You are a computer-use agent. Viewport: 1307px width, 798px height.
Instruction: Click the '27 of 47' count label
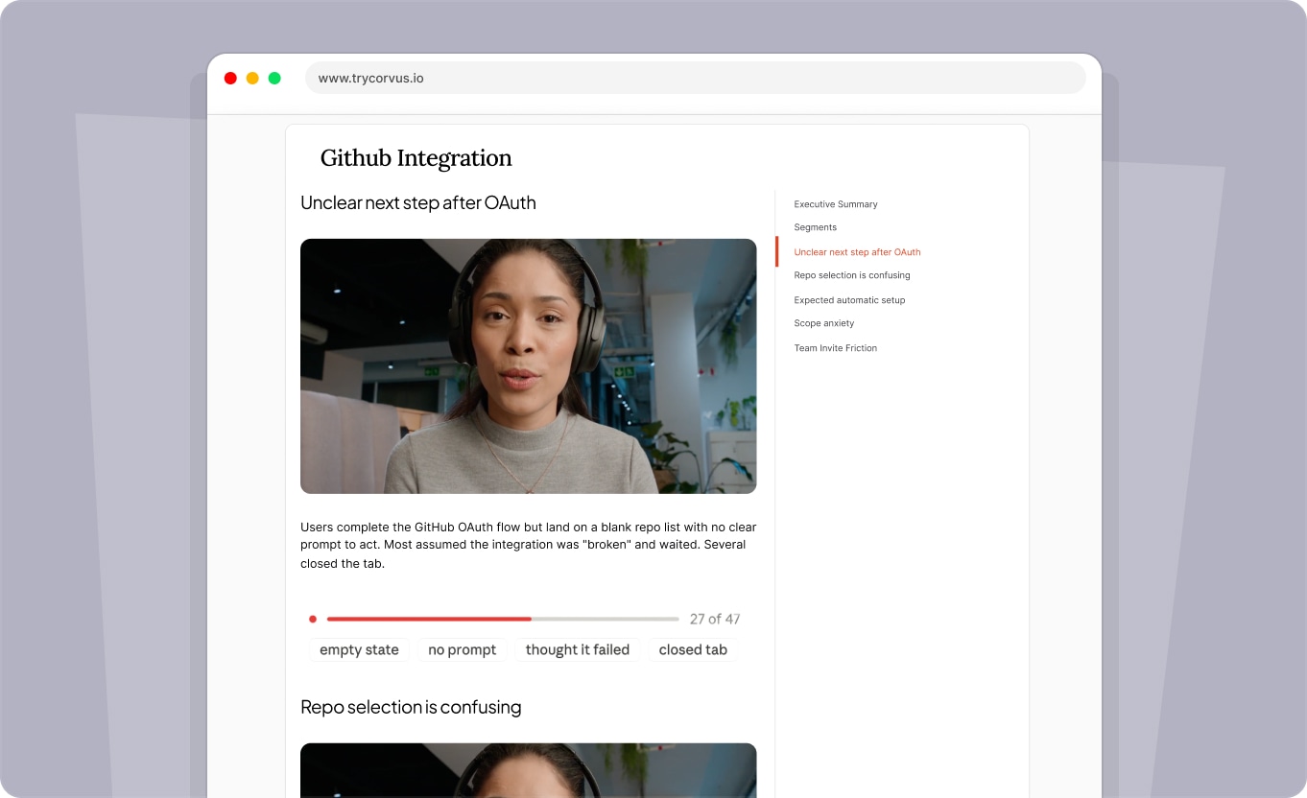pyautogui.click(x=715, y=619)
